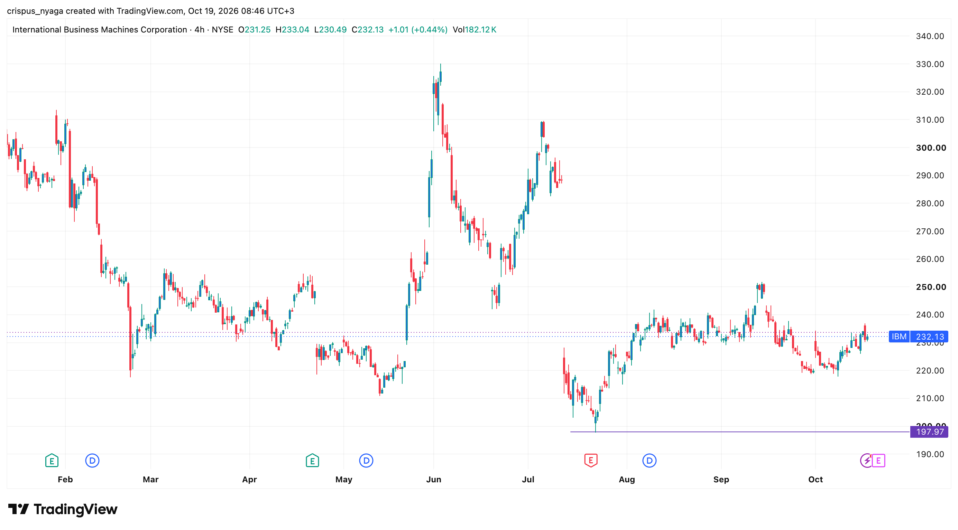Select the purple horizontal support line
This screenshot has height=530, width=958.
pos(740,432)
